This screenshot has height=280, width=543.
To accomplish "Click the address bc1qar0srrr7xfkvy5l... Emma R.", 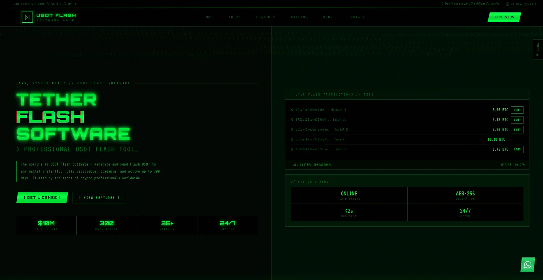I will click(321, 139).
